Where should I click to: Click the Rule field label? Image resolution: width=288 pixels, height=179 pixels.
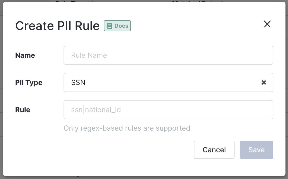[23, 110]
